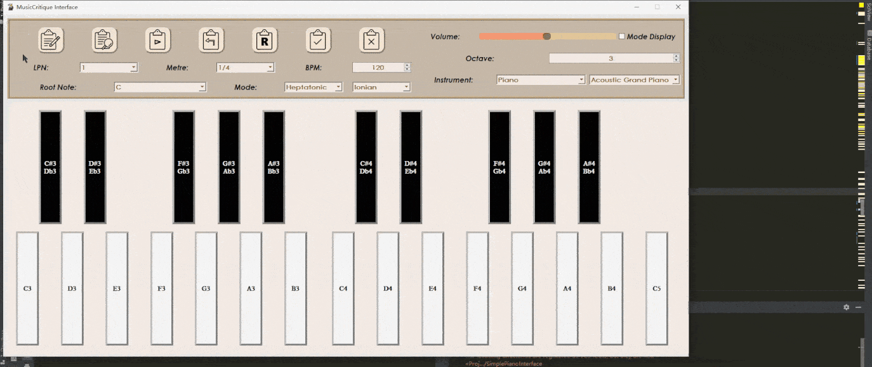Play the F#4/Gb4 black key

point(499,167)
